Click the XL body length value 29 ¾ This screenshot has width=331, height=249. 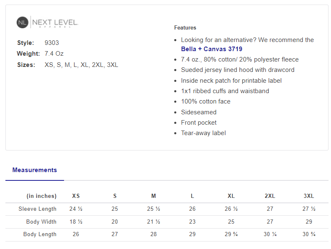pos(231,234)
